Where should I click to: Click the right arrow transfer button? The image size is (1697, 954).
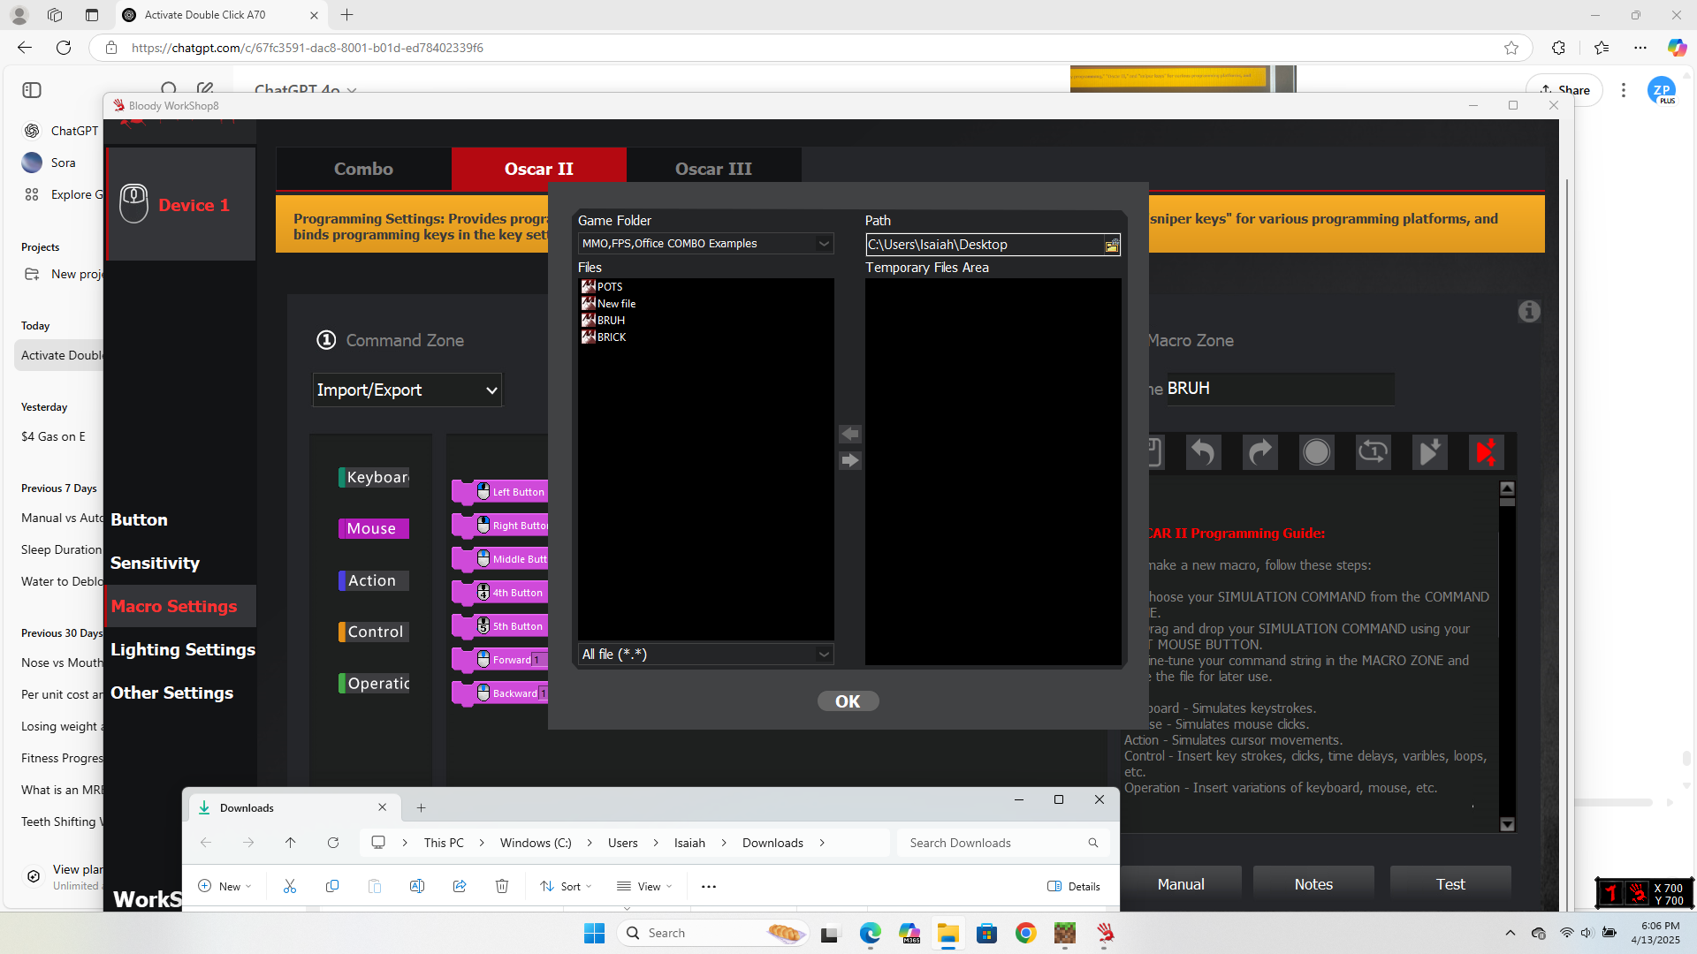[x=849, y=460]
